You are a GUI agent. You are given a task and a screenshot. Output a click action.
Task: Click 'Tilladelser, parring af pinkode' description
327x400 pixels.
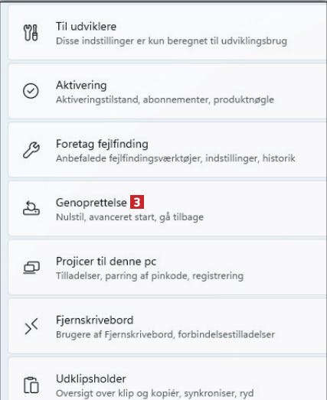122,276
